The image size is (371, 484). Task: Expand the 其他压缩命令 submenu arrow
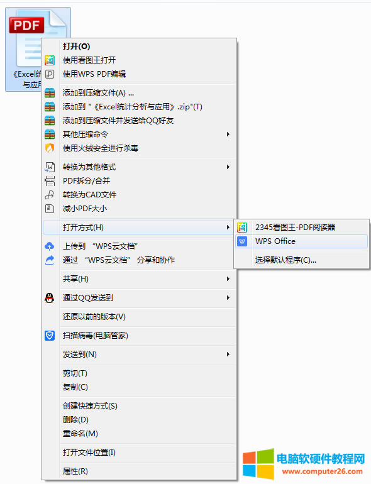click(x=228, y=135)
